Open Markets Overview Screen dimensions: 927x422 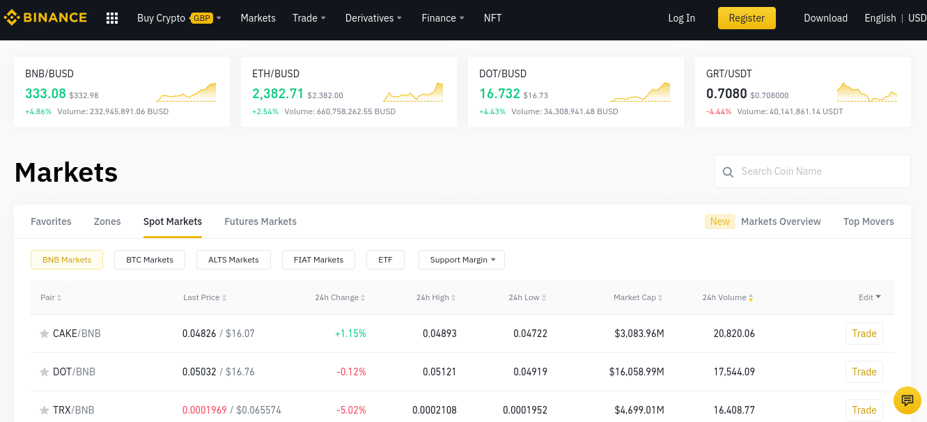(x=781, y=221)
